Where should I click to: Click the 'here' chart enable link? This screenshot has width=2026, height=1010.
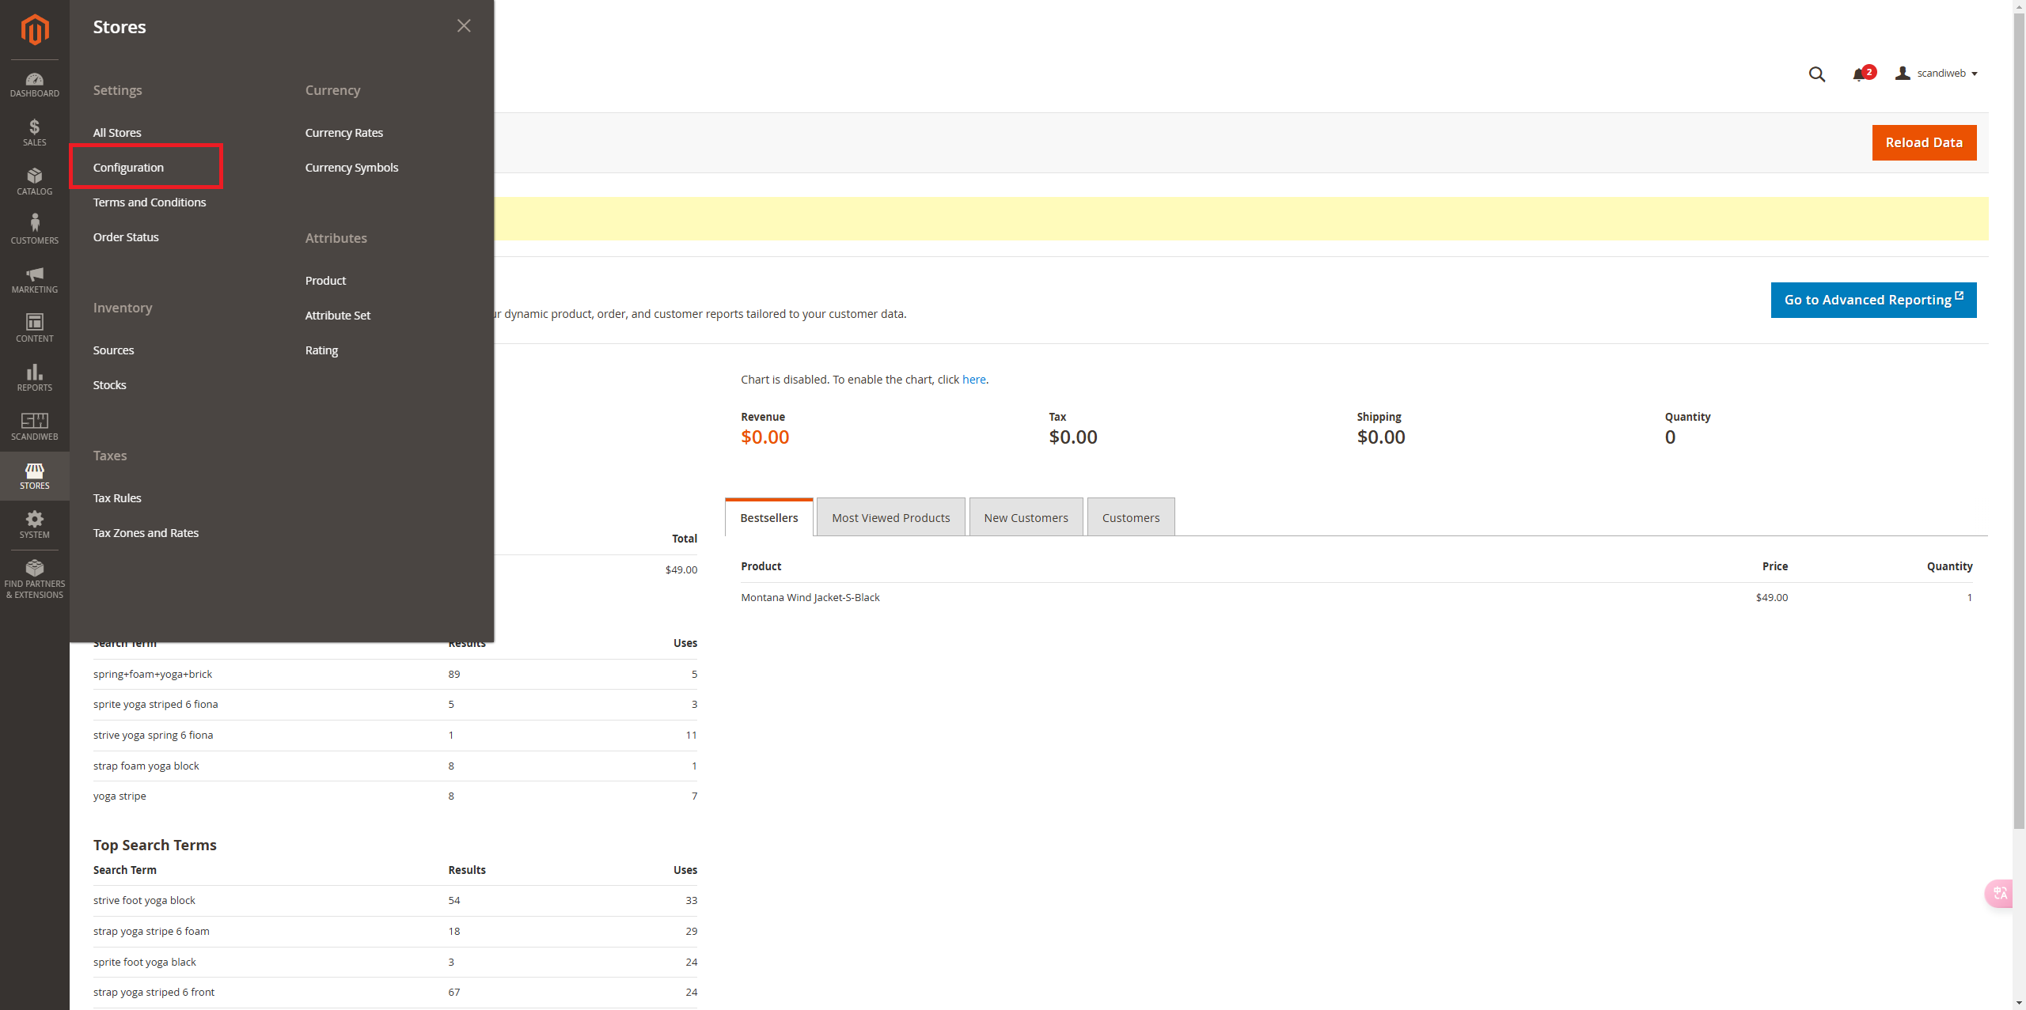pos(973,380)
